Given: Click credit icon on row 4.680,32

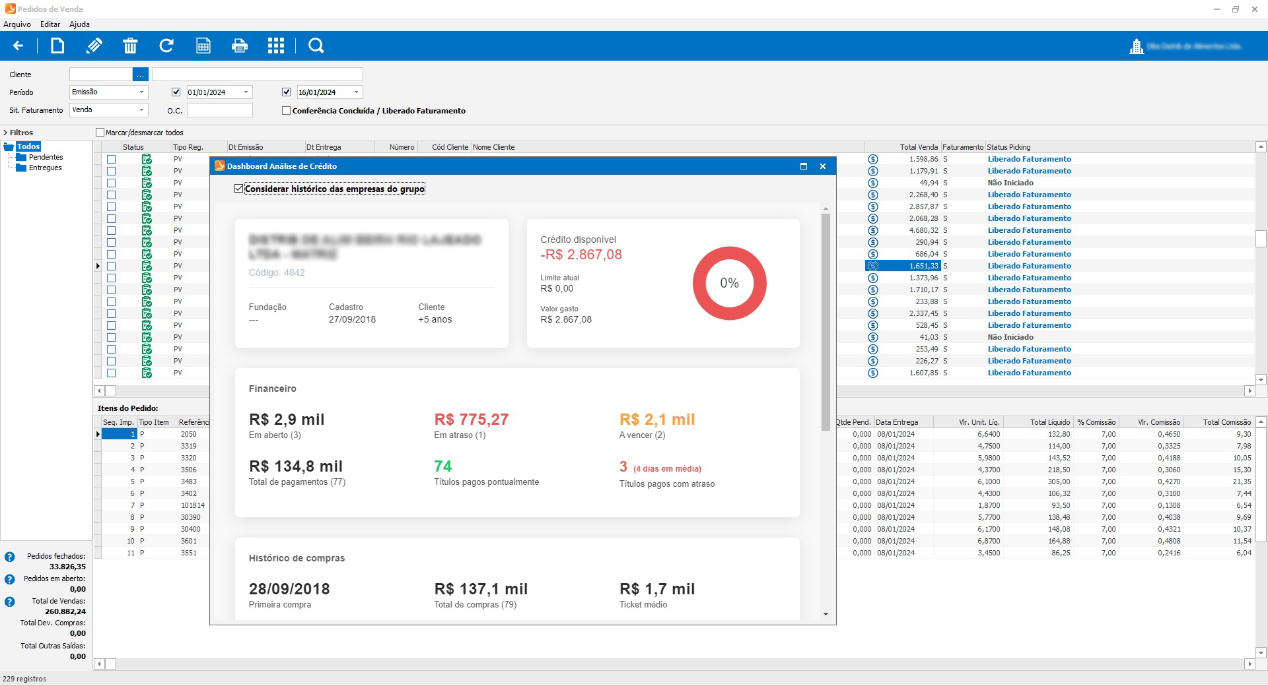Looking at the screenshot, I should coord(873,230).
